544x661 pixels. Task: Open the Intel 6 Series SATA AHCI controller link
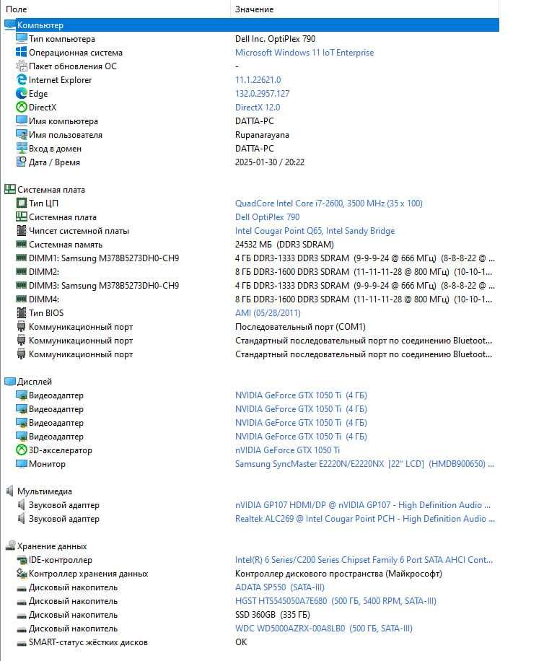[x=364, y=560]
